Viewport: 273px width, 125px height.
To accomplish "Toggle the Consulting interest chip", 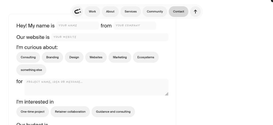I will click(28, 57).
